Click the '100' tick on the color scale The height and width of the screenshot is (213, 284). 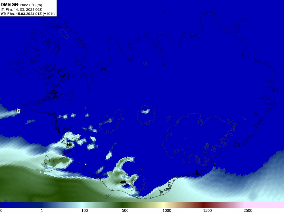pos(85,210)
